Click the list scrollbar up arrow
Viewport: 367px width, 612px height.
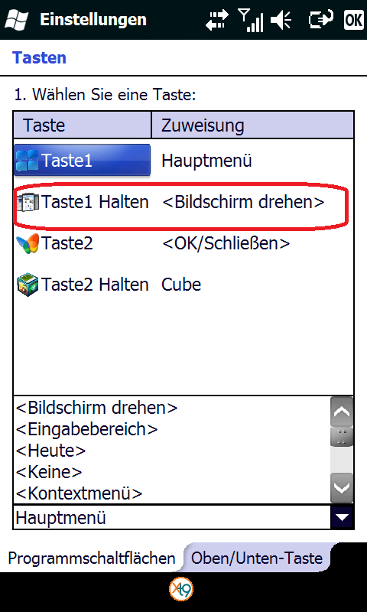tap(342, 412)
